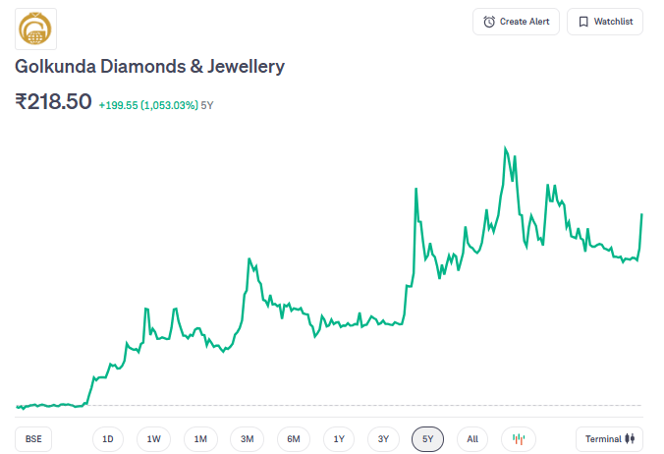Click the chart's highest price peak

pyautogui.click(x=505, y=147)
